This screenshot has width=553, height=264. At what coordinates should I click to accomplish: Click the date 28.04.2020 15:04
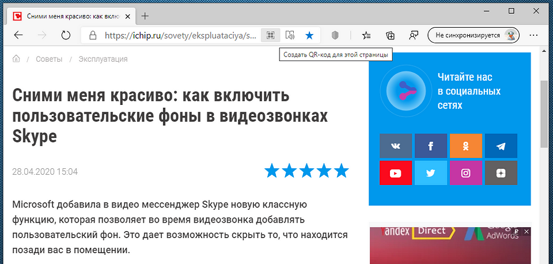[45, 172]
